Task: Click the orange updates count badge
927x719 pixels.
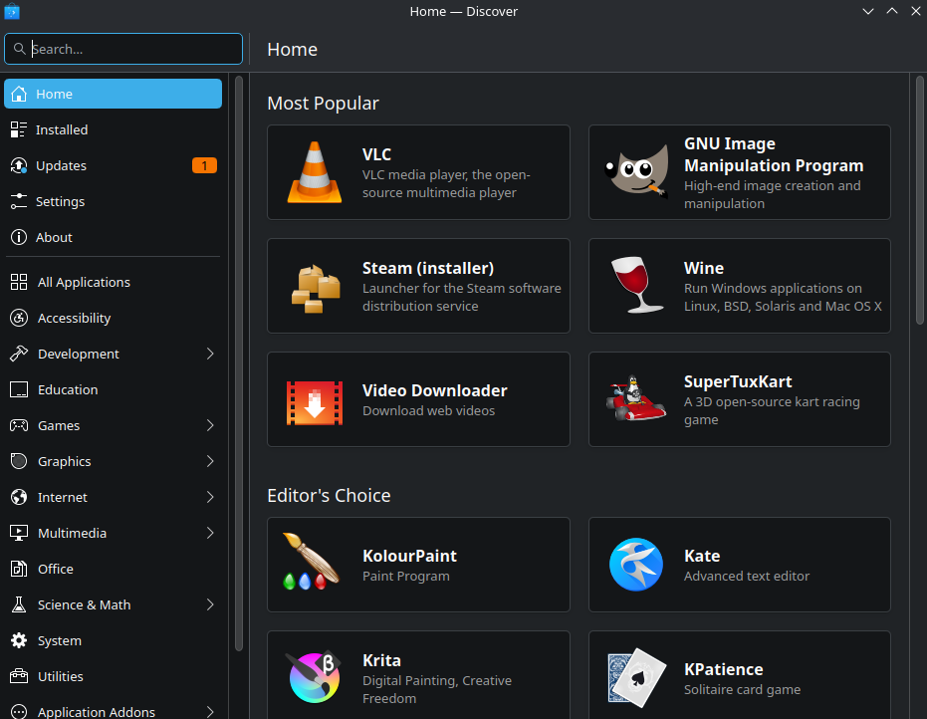Action: (x=204, y=165)
